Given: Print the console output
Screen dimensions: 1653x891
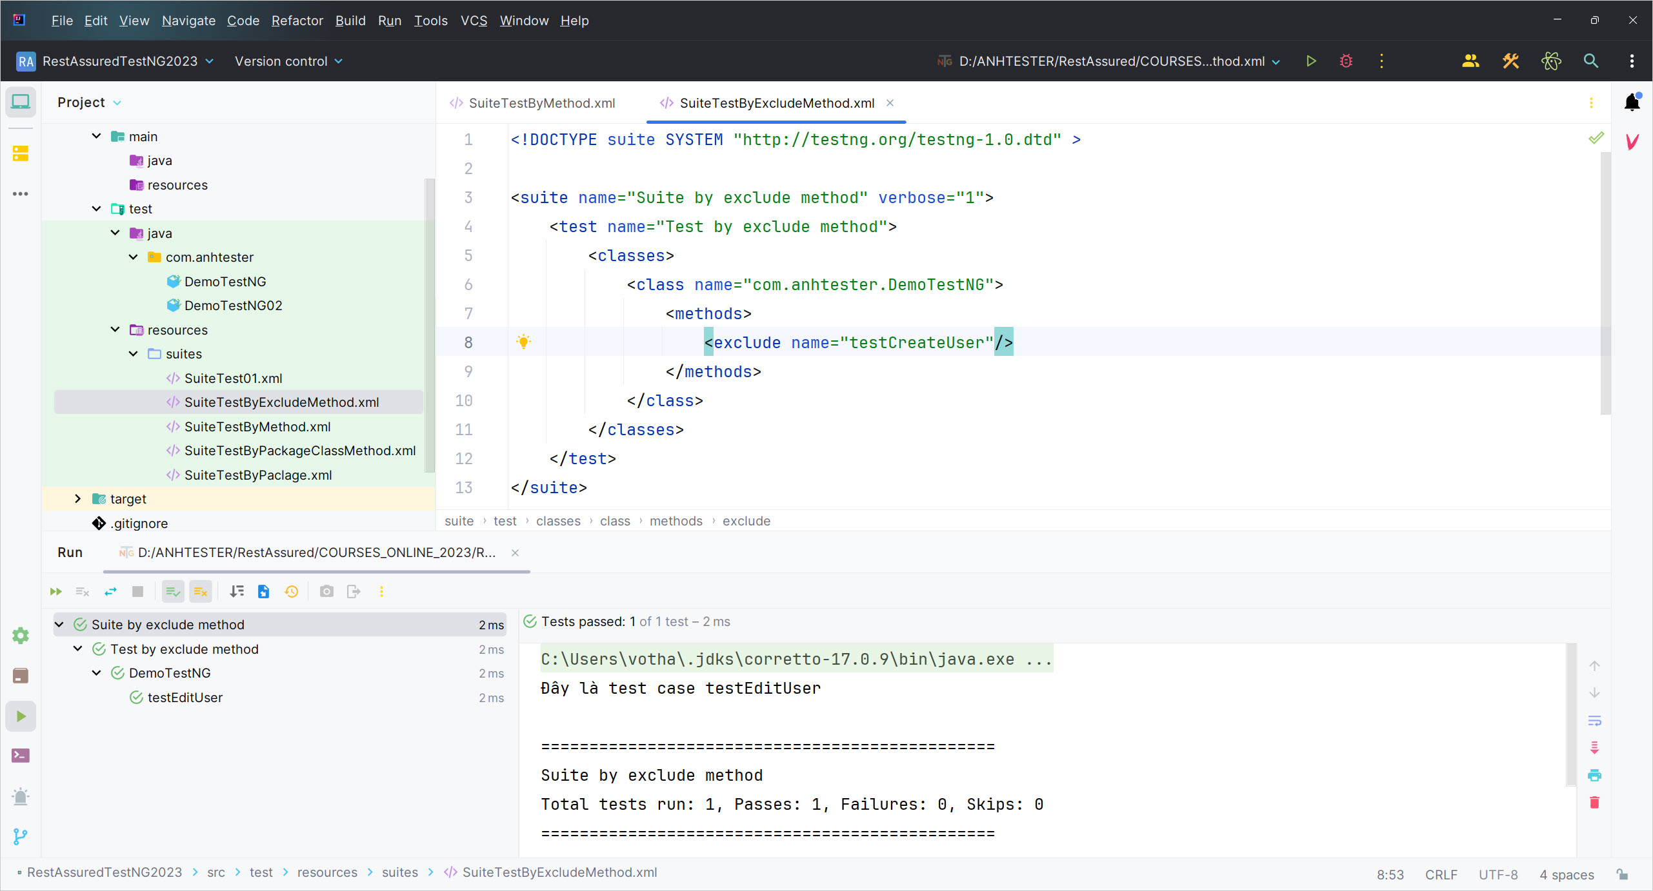Looking at the screenshot, I should click(1594, 776).
